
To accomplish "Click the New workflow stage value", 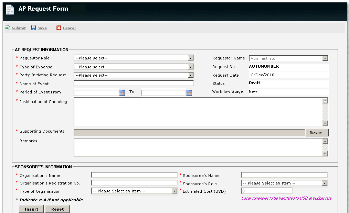I will 253,91.
